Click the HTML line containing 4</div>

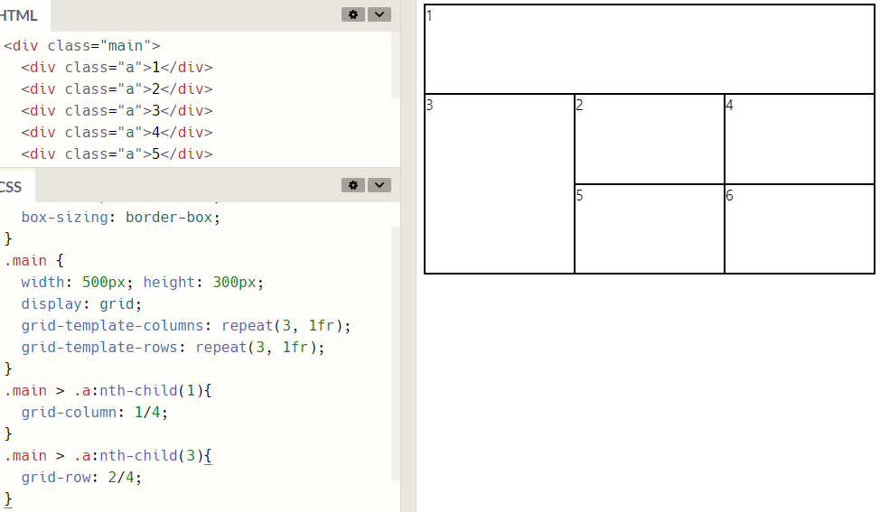click(x=117, y=133)
